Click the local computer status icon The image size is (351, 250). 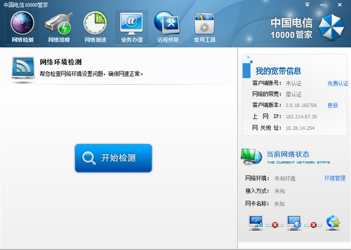[256, 223]
